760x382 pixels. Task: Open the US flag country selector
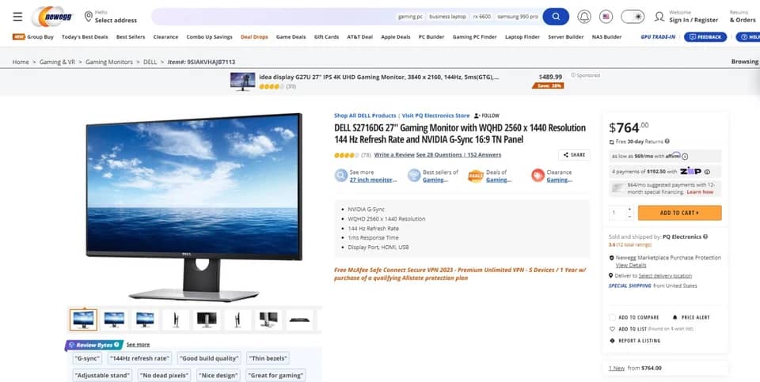[x=606, y=17]
